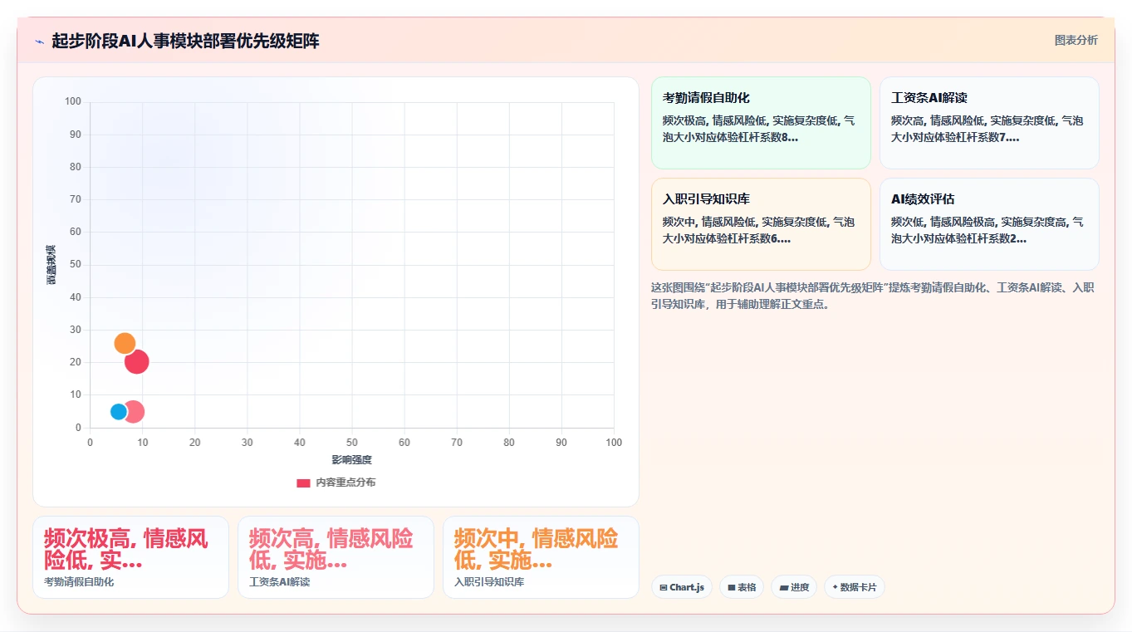Viewport: 1132px width, 632px height.
Task: Open the AI绩效评估 card
Action: click(x=989, y=224)
